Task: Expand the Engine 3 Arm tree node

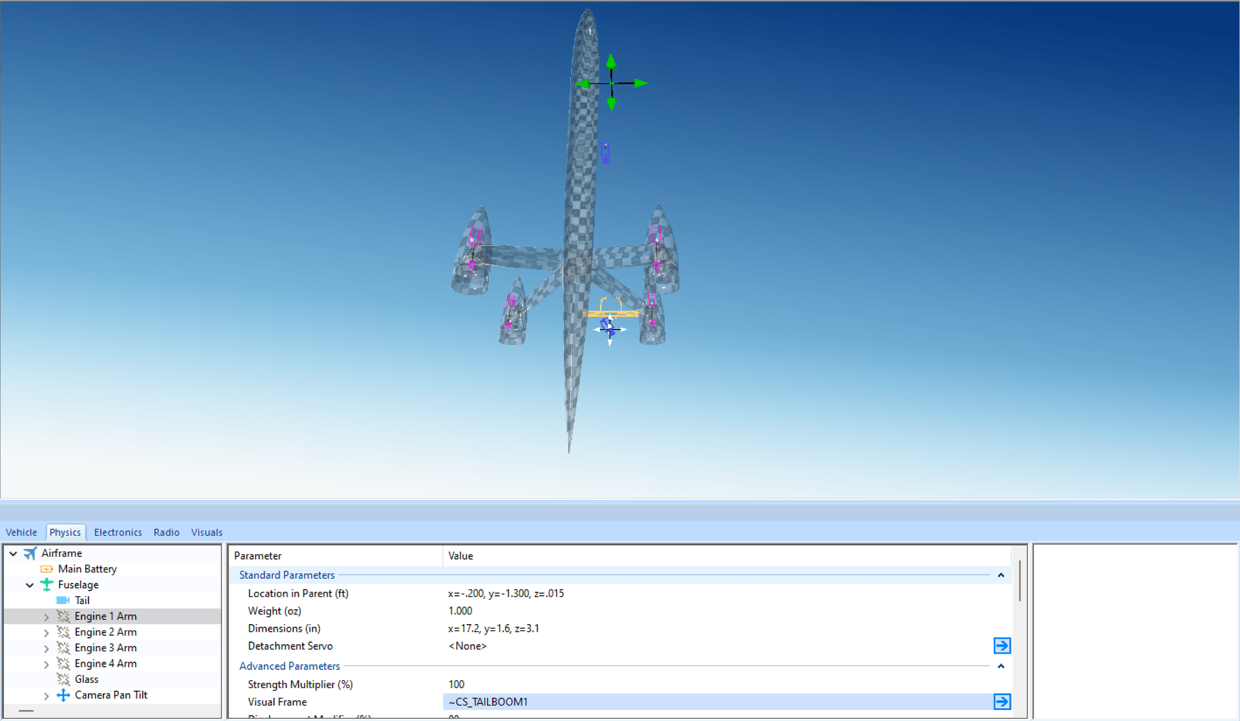Action: pos(46,648)
